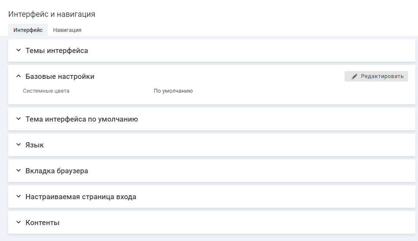Click the pencil icon next to Редактировать
This screenshot has width=418, height=241.
coord(355,76)
